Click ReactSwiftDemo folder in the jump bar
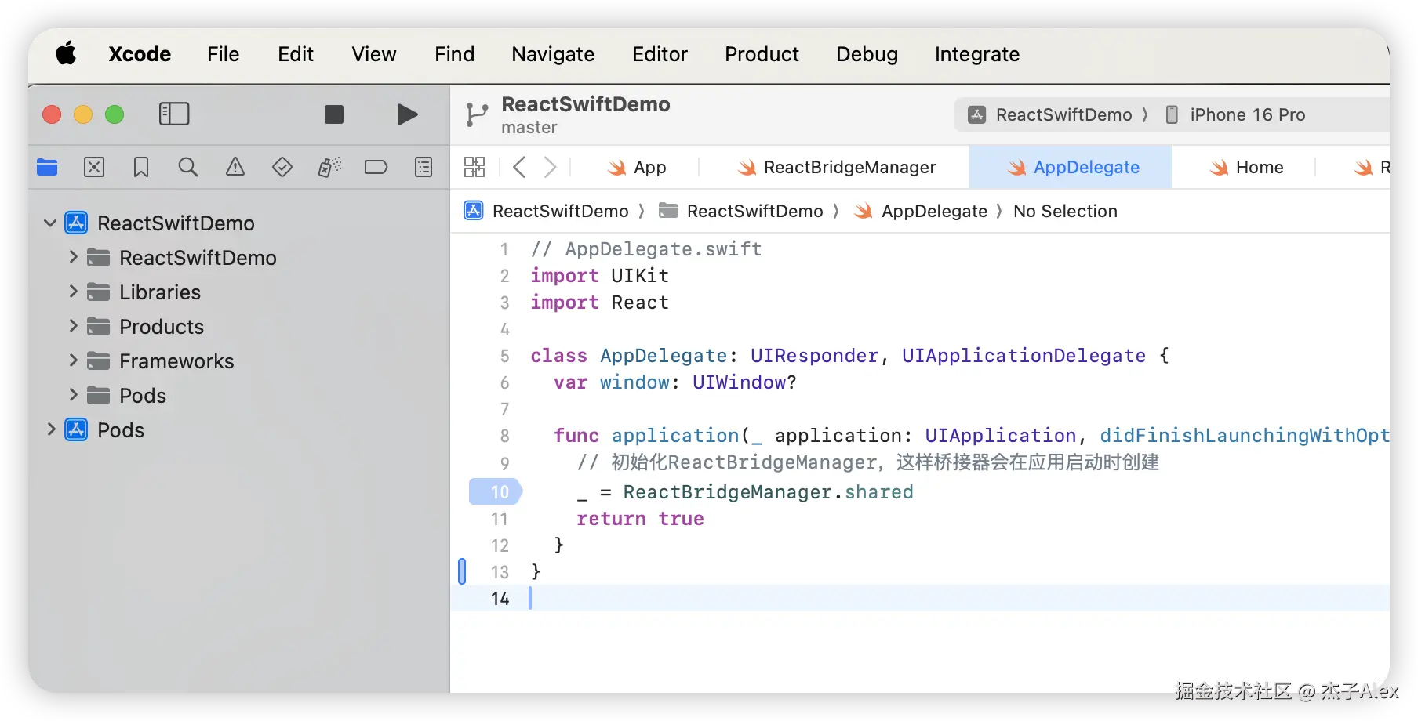 point(741,211)
